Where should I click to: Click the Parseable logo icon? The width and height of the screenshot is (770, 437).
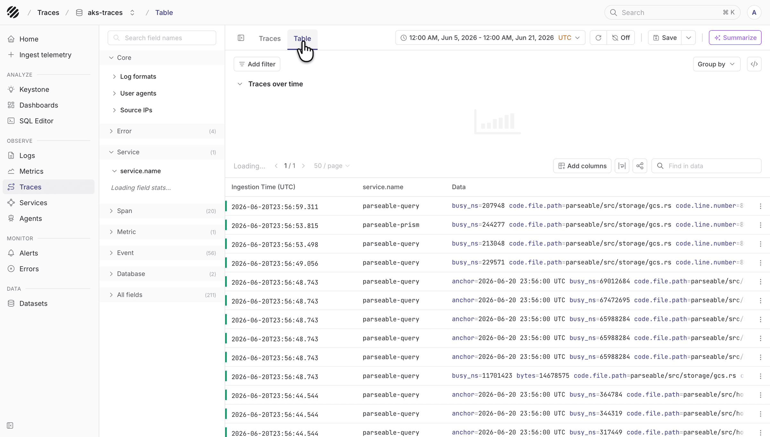coord(13,12)
